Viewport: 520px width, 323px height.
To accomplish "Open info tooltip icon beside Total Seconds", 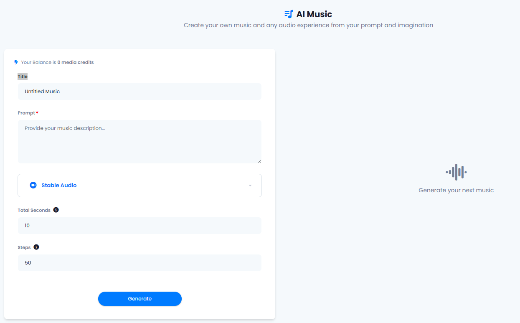I will (56, 210).
